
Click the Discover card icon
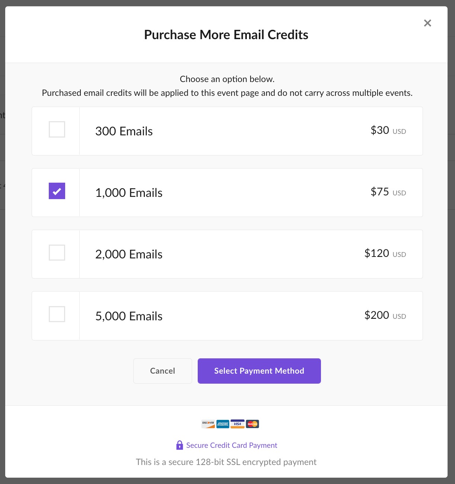[208, 424]
